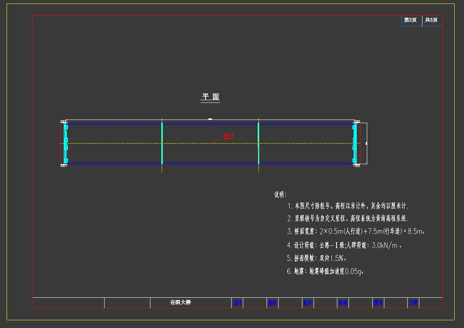This screenshot has height=328, width=464.
Task: Click the first cyan pier on the left
Action: click(162, 143)
